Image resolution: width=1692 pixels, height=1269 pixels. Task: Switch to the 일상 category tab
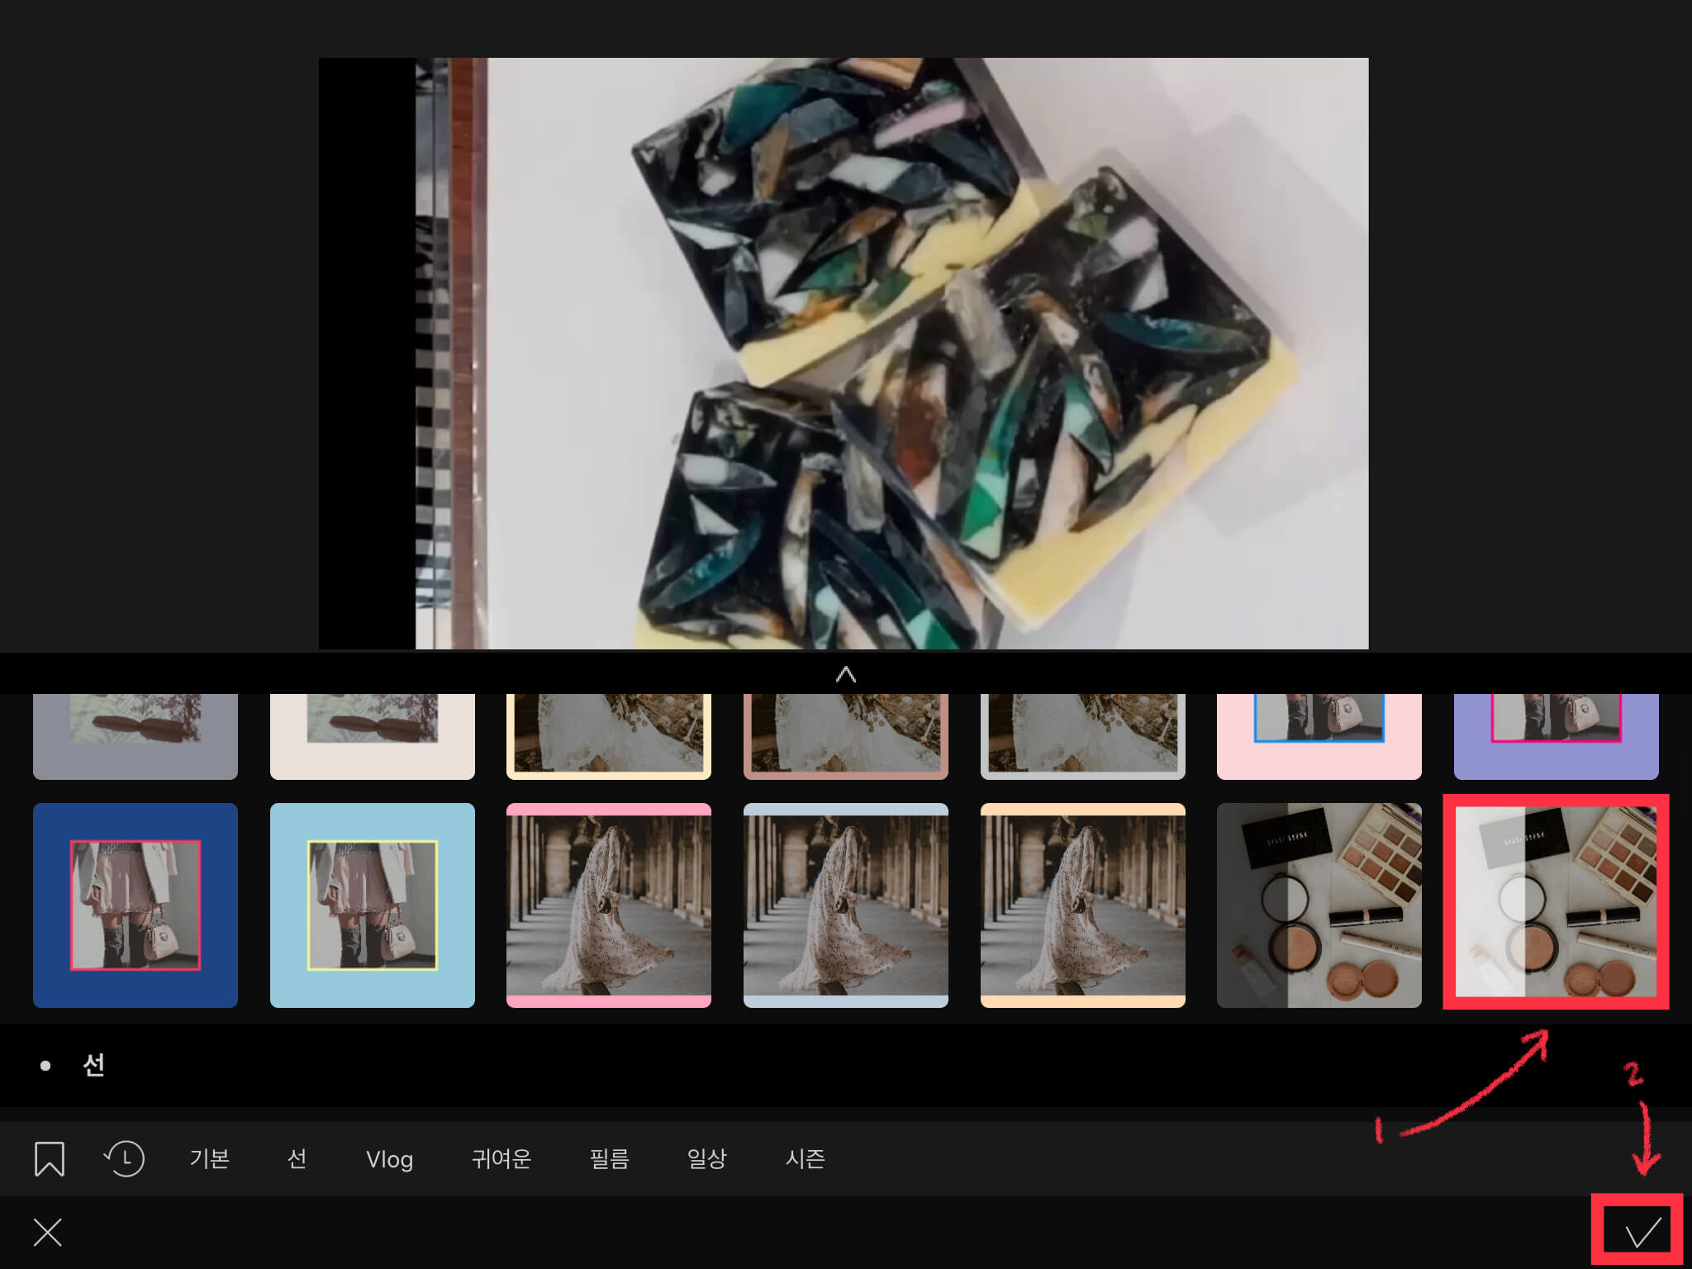point(706,1158)
